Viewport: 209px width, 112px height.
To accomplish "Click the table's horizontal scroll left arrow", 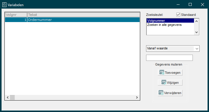I will pos(8,98).
